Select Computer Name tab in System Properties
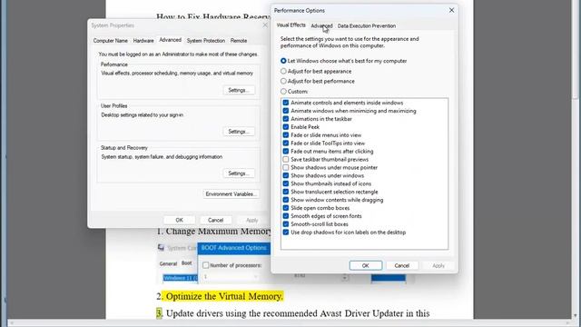Image resolution: width=581 pixels, height=327 pixels. [111, 41]
